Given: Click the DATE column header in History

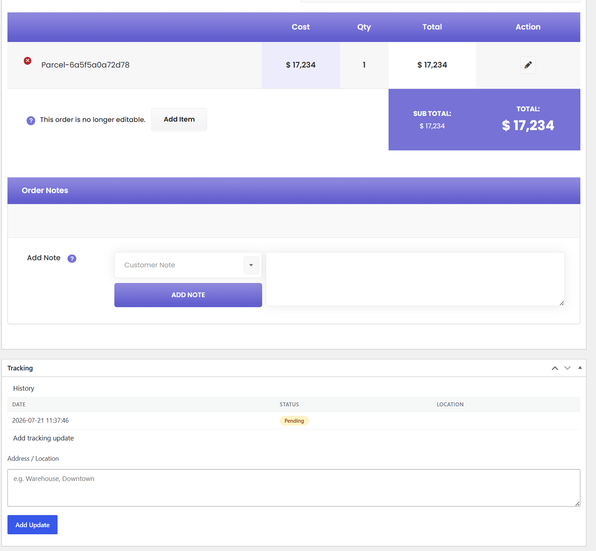Looking at the screenshot, I should point(19,404).
